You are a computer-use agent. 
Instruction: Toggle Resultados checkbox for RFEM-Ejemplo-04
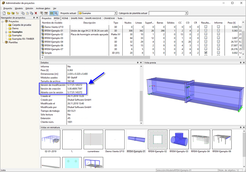206,41
